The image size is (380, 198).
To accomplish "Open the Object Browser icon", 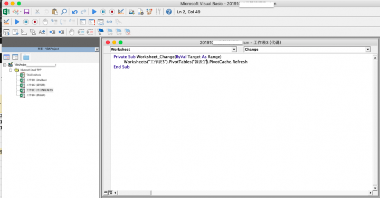I will point(149,12).
